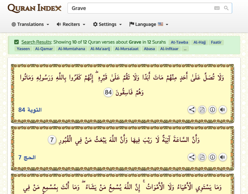Expand the Settings dropdown
Image resolution: width=248 pixels, height=194 pixels.
coord(107,24)
